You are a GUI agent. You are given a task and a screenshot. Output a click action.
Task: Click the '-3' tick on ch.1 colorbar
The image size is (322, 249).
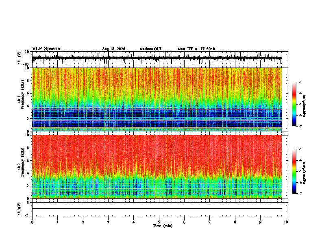[300, 82]
